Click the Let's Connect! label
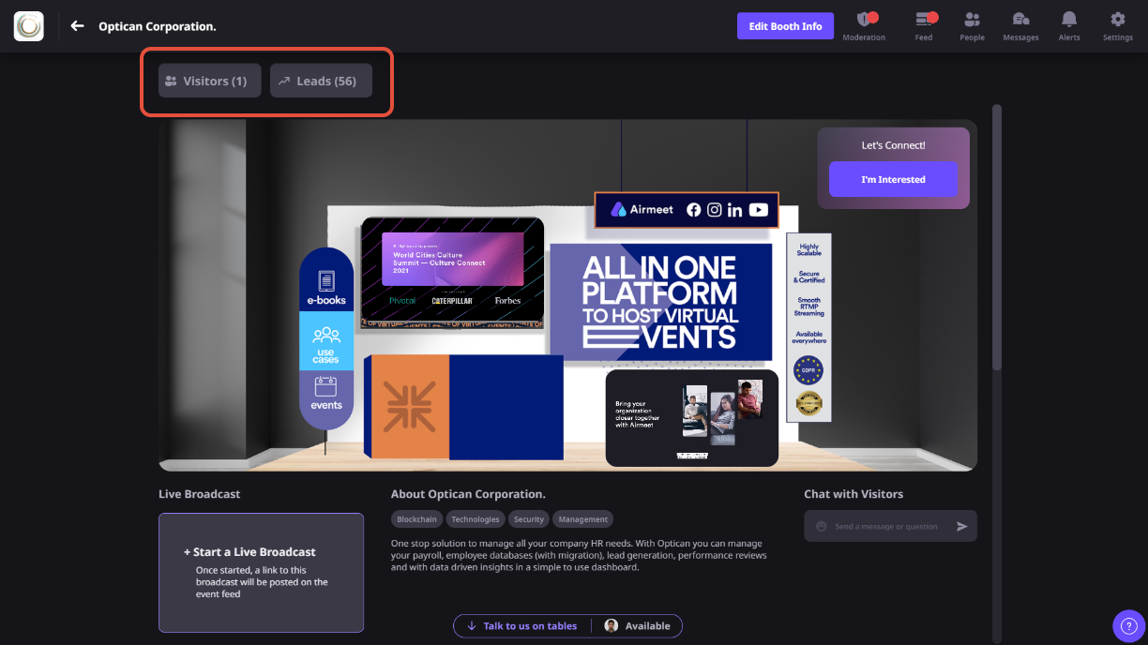The width and height of the screenshot is (1148, 645). point(893,145)
